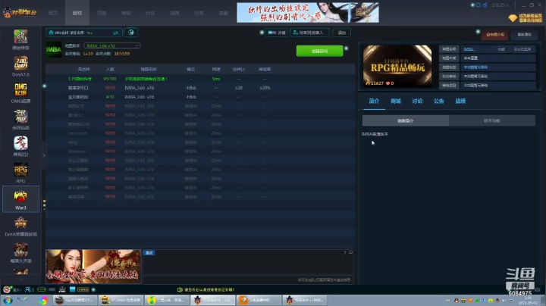
Task: Open the room channel selector box
Action: [x=83, y=33]
